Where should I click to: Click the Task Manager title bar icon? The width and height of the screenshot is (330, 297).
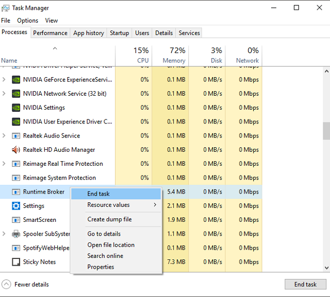pos(6,8)
